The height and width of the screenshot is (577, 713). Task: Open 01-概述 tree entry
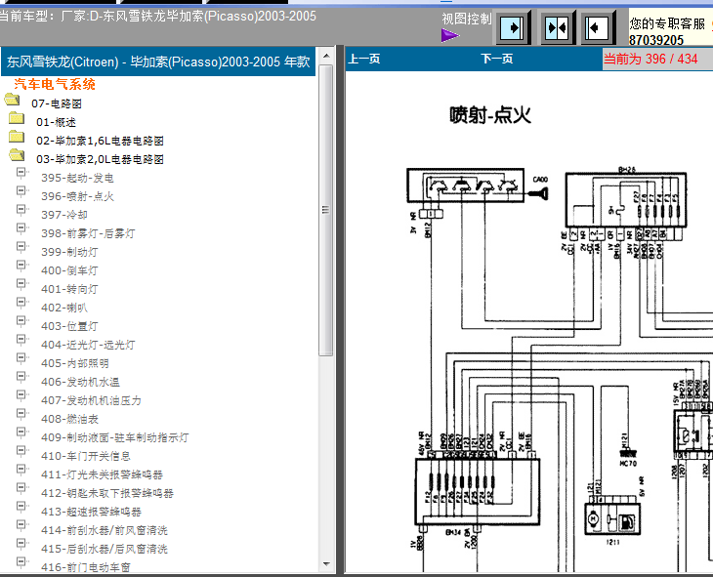click(x=56, y=122)
